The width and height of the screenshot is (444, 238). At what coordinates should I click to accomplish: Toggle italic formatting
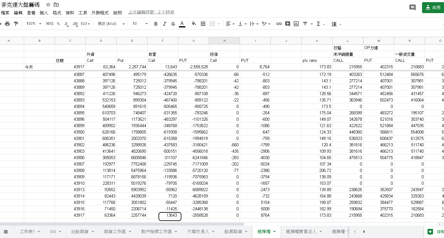coord(164,24)
